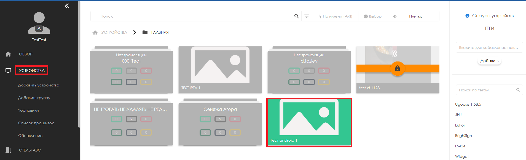Open the По имени (А-Я) sort dropdown
This screenshot has width=526, height=160.
335,16
